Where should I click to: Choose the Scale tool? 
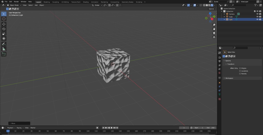[x=4, y=34]
